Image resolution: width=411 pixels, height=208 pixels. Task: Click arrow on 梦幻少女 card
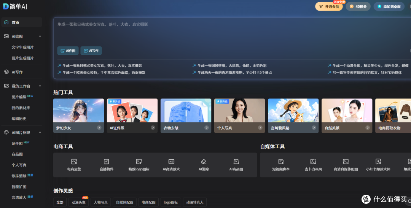point(99,128)
